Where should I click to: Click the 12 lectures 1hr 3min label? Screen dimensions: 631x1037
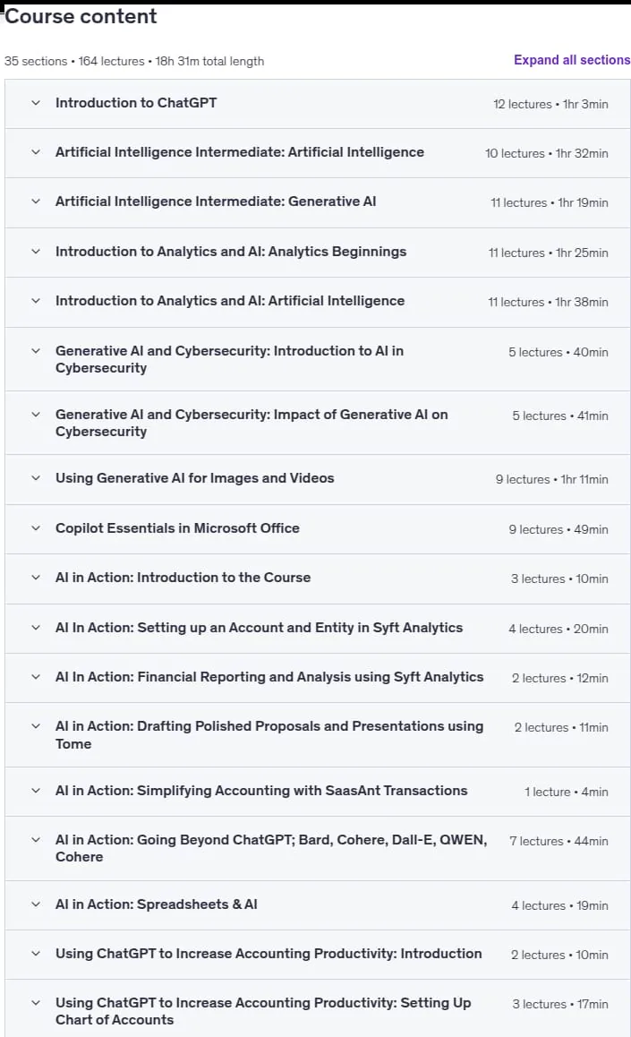click(x=551, y=104)
